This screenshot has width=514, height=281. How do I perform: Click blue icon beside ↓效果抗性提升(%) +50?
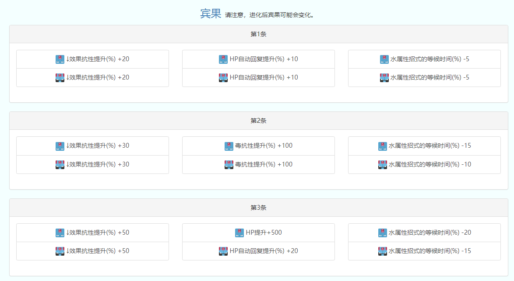pos(60,233)
